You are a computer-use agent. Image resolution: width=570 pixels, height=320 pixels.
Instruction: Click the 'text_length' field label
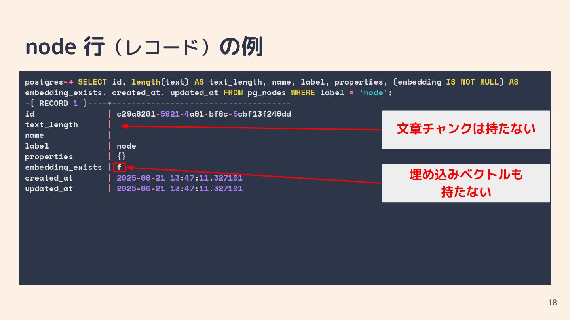(51, 125)
